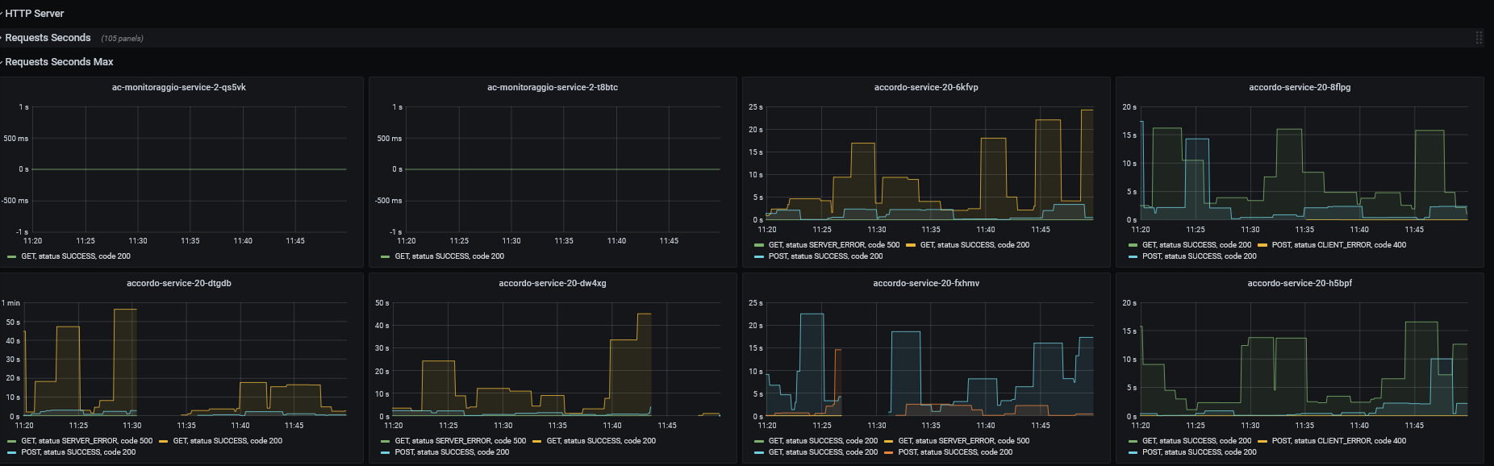Click the drag handle on Requests Seconds row

(1479, 38)
